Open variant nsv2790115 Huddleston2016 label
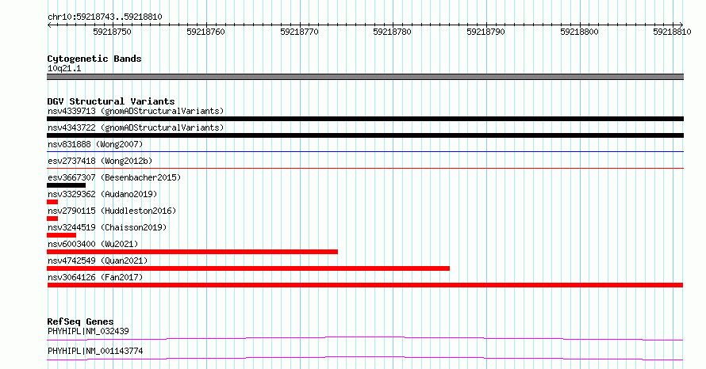 coord(112,211)
